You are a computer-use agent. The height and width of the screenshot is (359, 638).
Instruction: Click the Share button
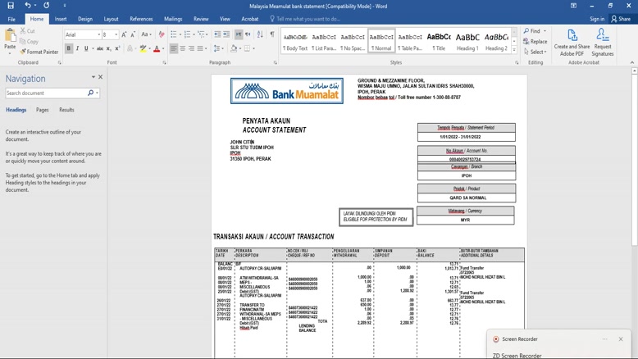click(621, 19)
